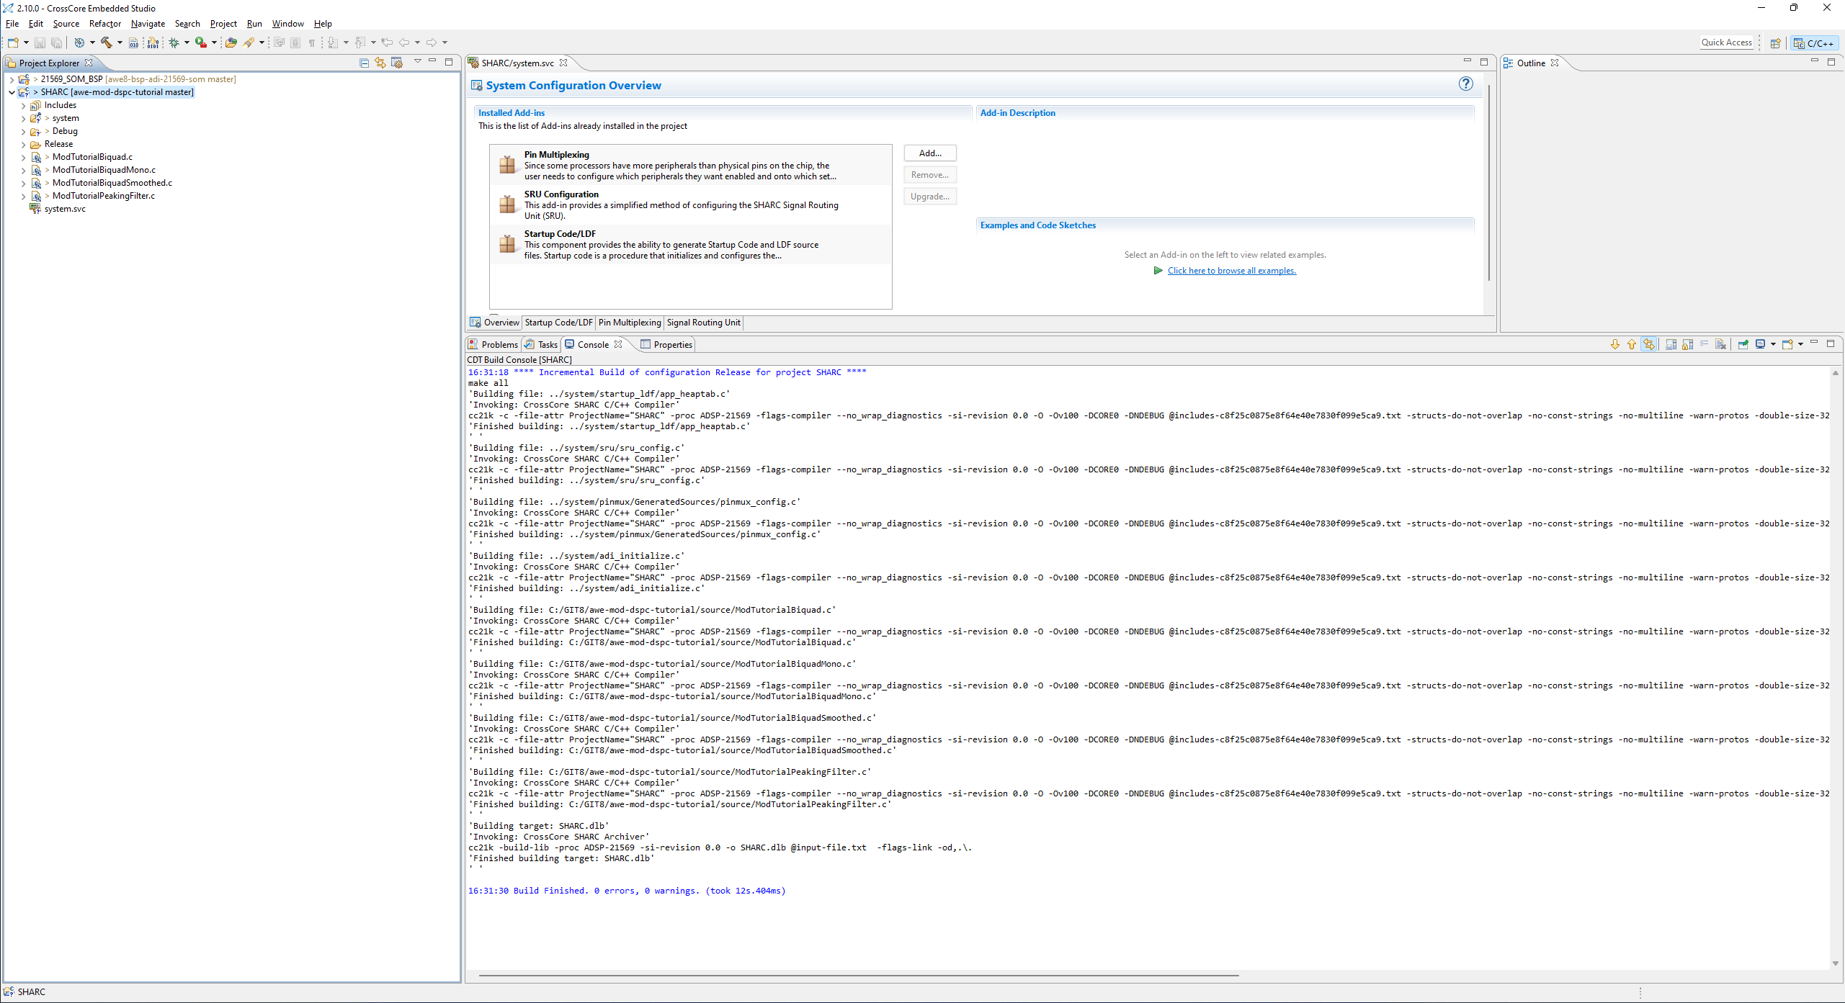Click the Pin Console icon
Viewport: 1845px width, 1003px height.
click(1743, 344)
